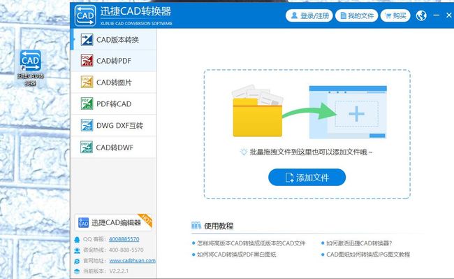Viewport: 454px width, 279px height.
Task: Click the blue 添加文件 button
Action: [x=307, y=178]
